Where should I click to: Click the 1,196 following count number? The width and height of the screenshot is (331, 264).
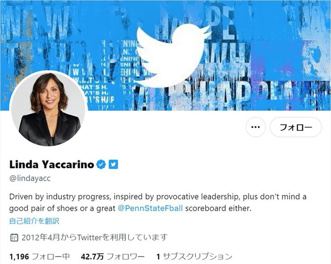click(x=19, y=257)
